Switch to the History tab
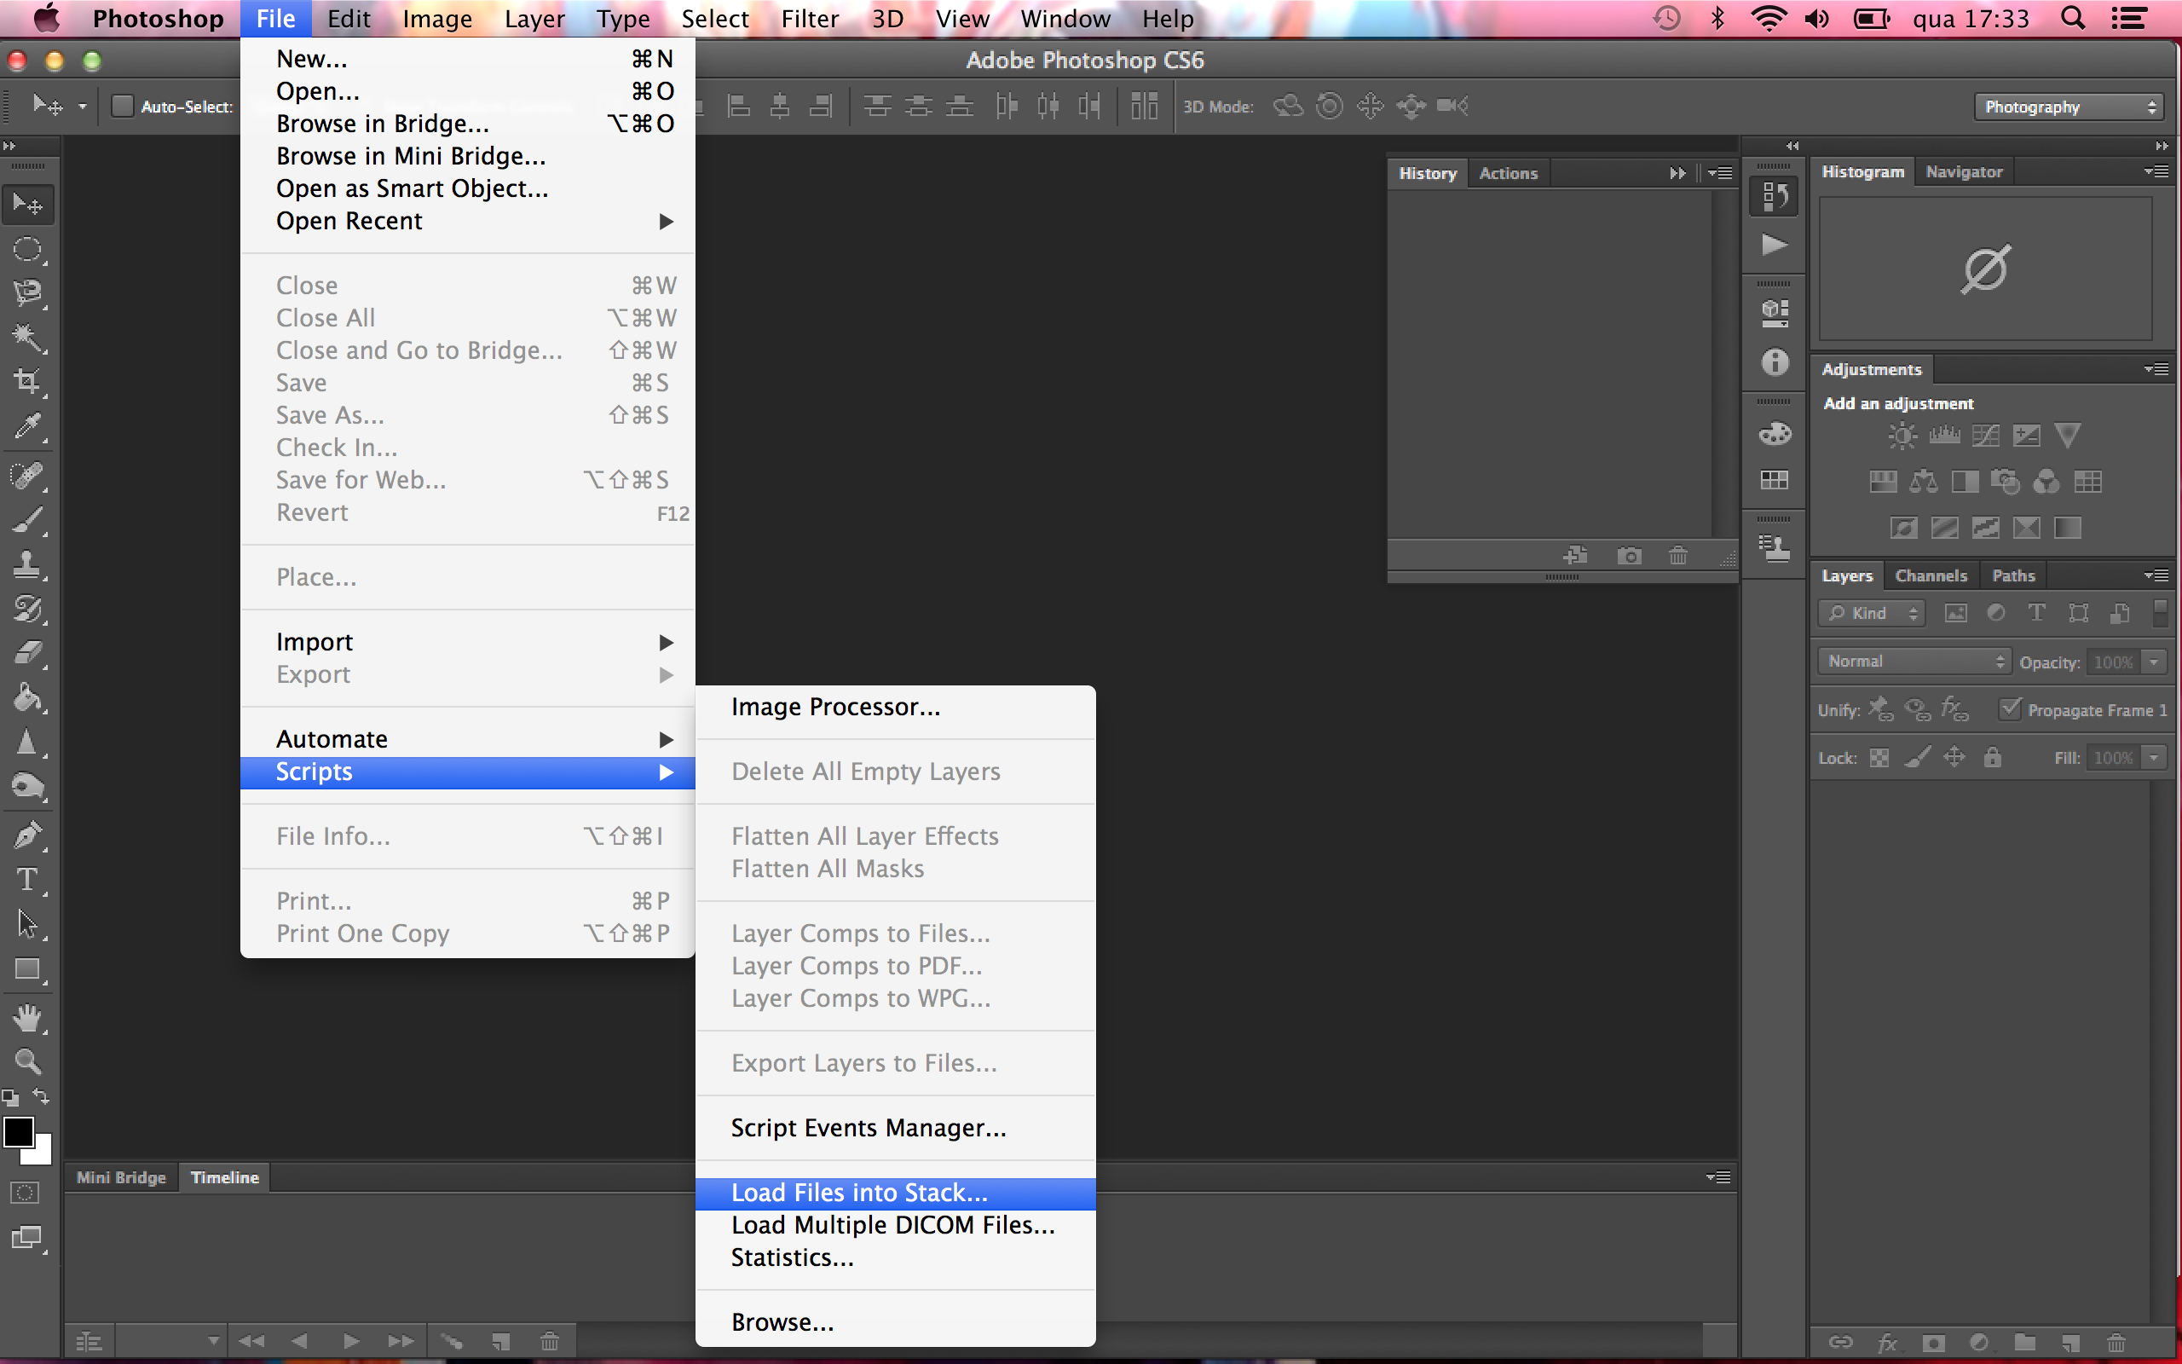 point(1425,171)
